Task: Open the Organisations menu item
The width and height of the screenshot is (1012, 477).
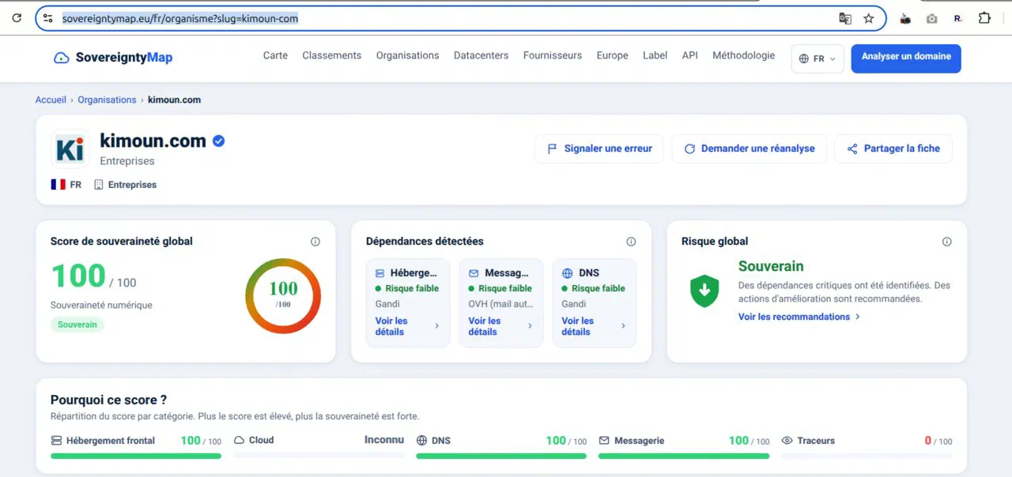Action: pyautogui.click(x=407, y=55)
